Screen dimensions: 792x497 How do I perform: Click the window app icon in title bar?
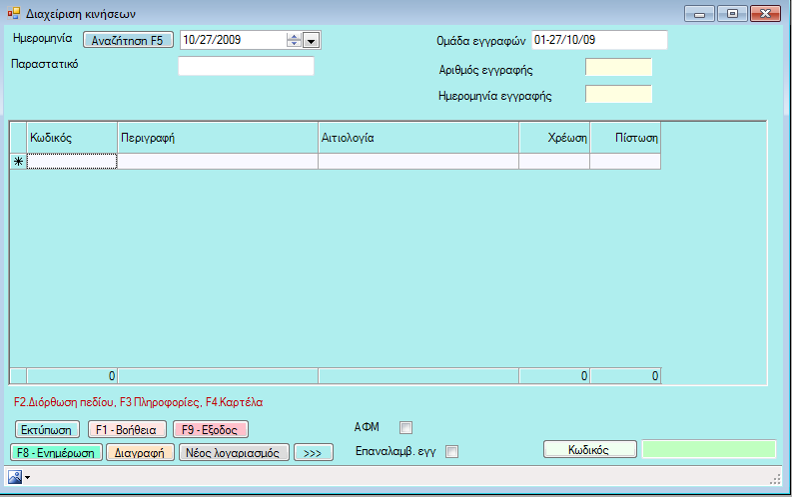point(14,13)
